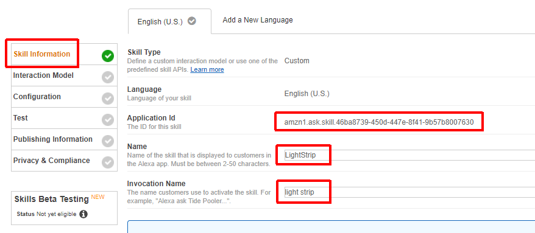
Task: Click gray checkmark beside Test
Action: click(108, 120)
